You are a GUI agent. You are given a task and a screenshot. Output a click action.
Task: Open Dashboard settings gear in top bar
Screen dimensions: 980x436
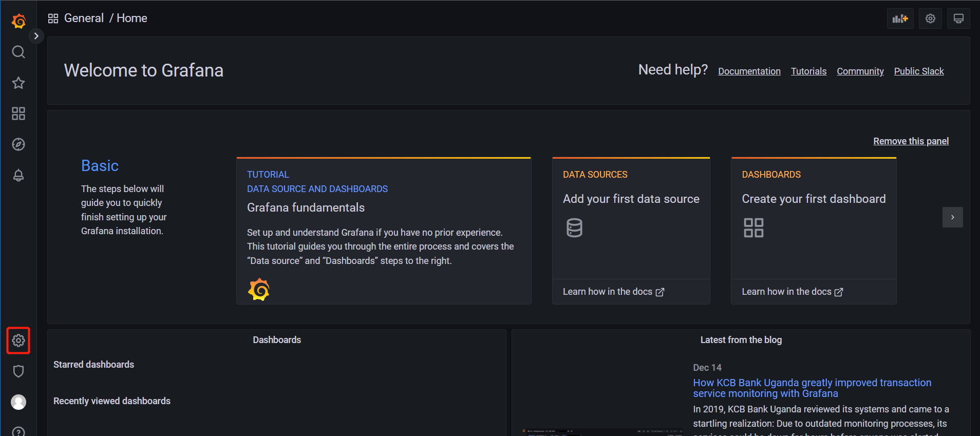click(x=930, y=19)
